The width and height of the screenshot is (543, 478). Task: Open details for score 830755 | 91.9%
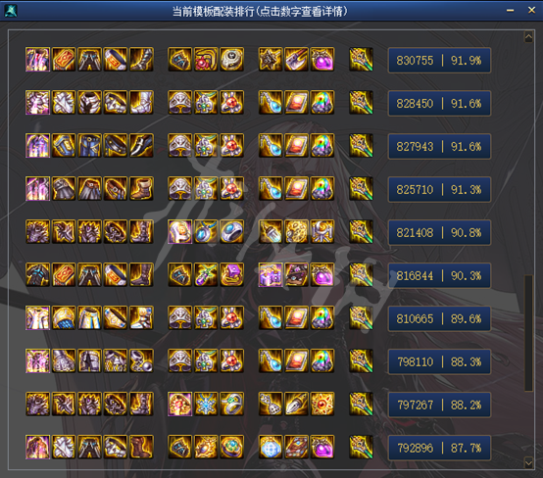439,60
